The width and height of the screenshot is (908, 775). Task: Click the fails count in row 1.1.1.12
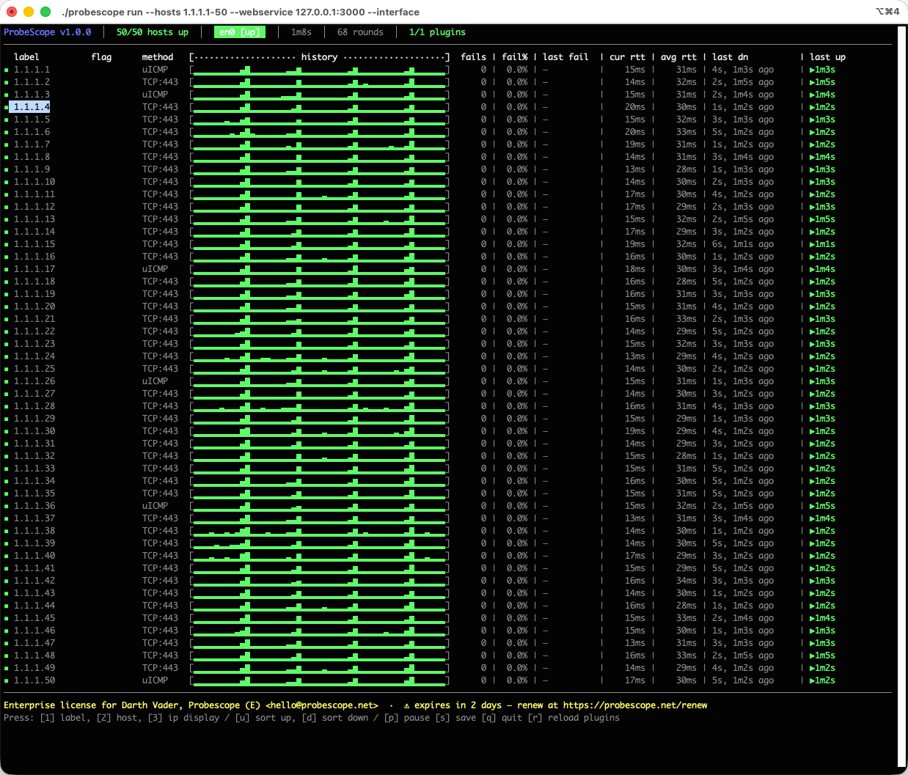pyautogui.click(x=483, y=207)
